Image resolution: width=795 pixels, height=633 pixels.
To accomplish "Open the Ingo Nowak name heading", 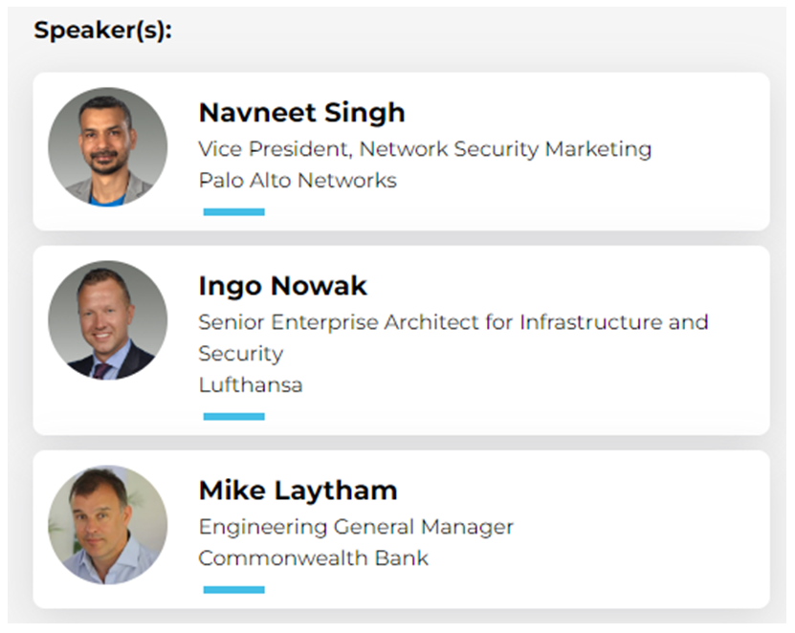I will 282,286.
